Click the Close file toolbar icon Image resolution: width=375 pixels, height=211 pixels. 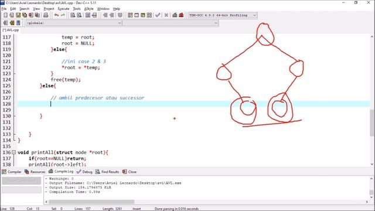tap(31, 15)
